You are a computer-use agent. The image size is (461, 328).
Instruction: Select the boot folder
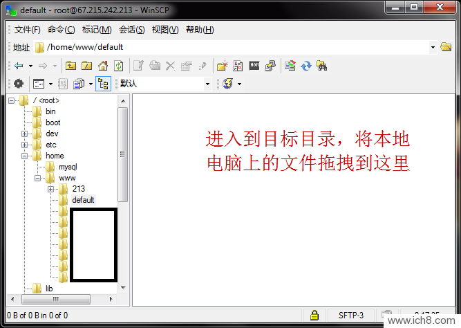coord(53,122)
